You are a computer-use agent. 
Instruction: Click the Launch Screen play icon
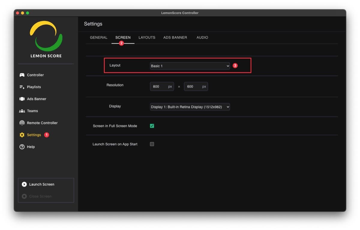24,184
